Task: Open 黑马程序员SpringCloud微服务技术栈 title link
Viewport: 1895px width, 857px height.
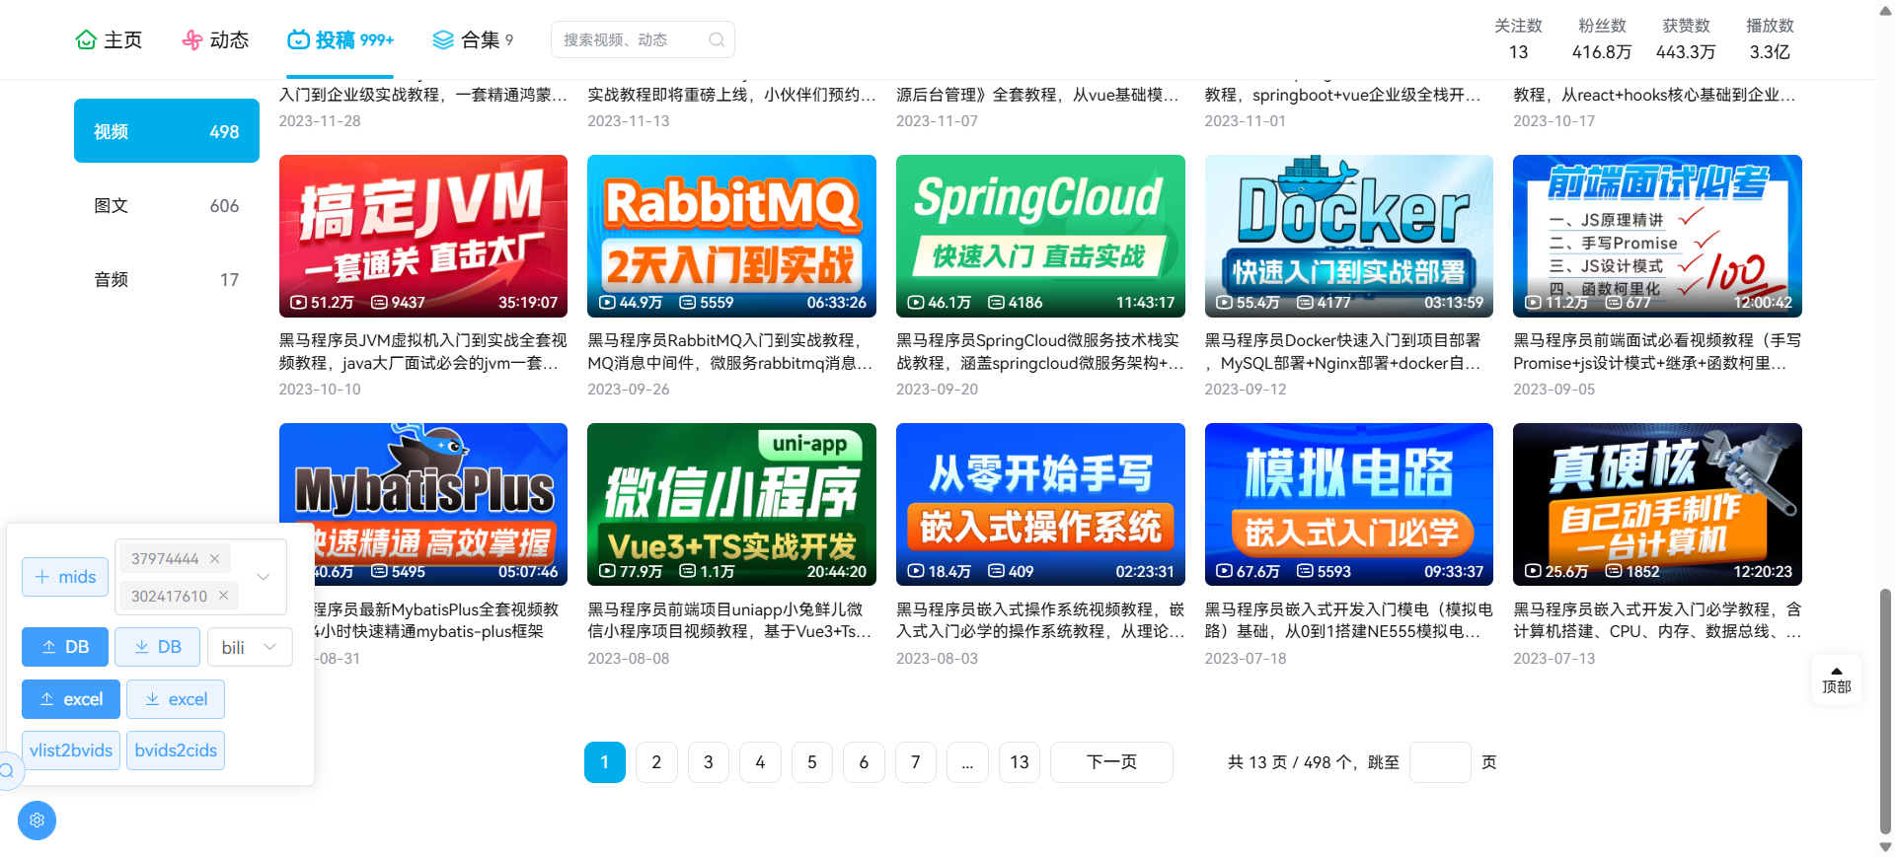Action: click(x=1040, y=351)
